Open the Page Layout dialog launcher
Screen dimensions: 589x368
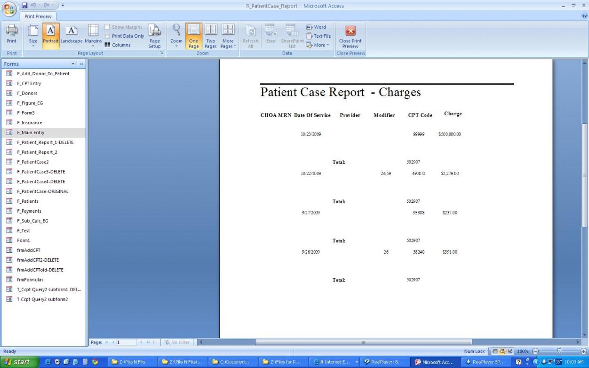162,53
